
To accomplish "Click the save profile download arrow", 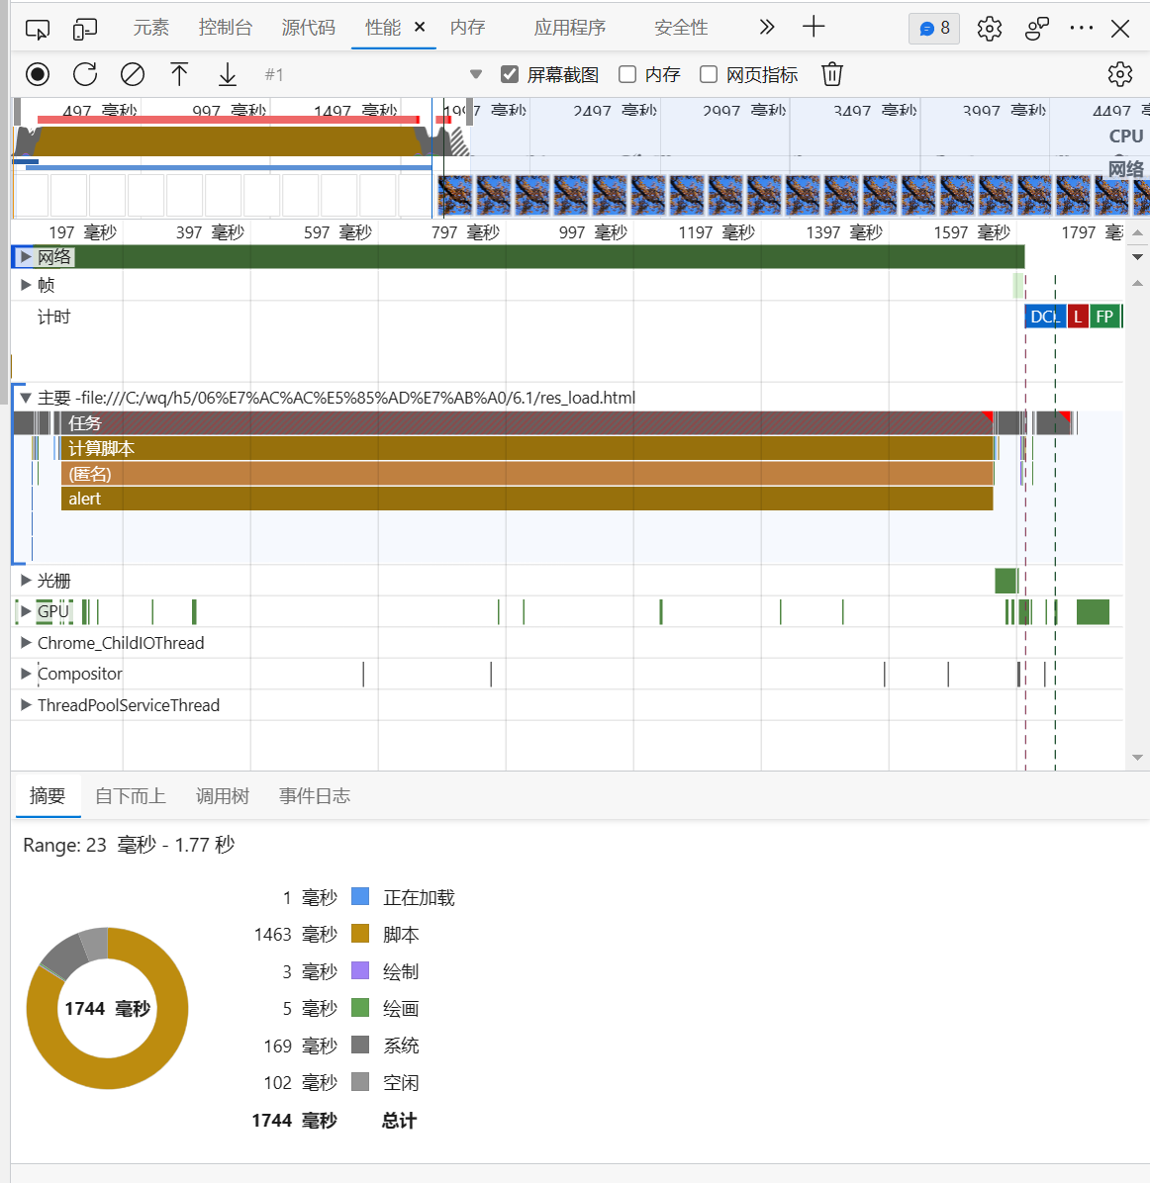I will [x=228, y=74].
